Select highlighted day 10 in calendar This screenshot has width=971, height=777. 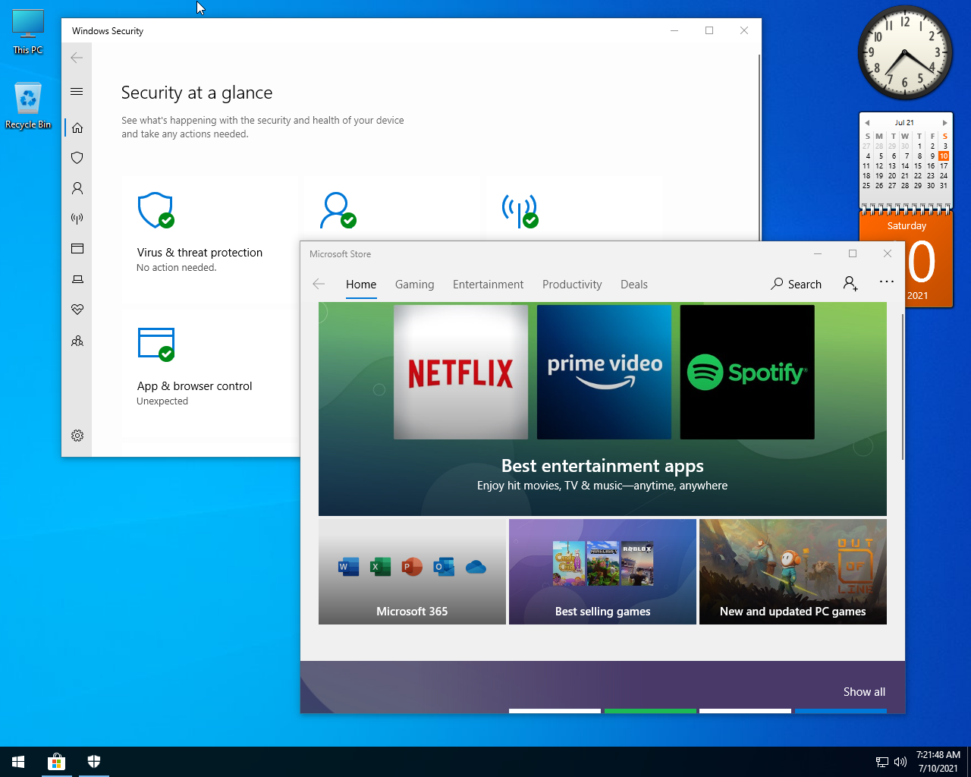tap(944, 156)
